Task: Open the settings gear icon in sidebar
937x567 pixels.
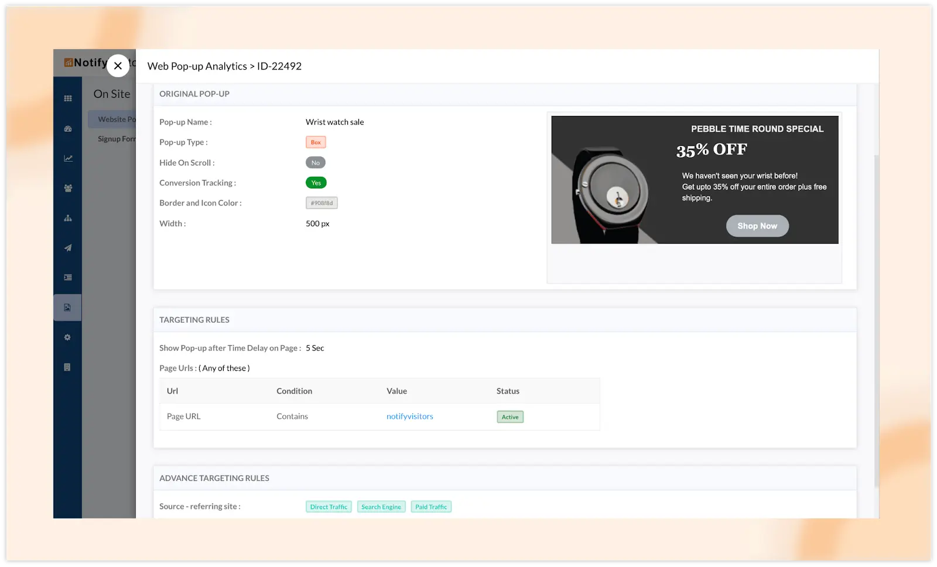Action: pos(67,337)
